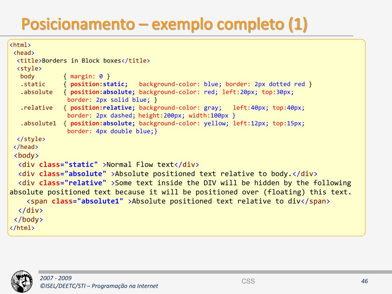This screenshot has height=294, width=392.
Task: Click the class="absolute1" span attribute
Action: coord(87,201)
